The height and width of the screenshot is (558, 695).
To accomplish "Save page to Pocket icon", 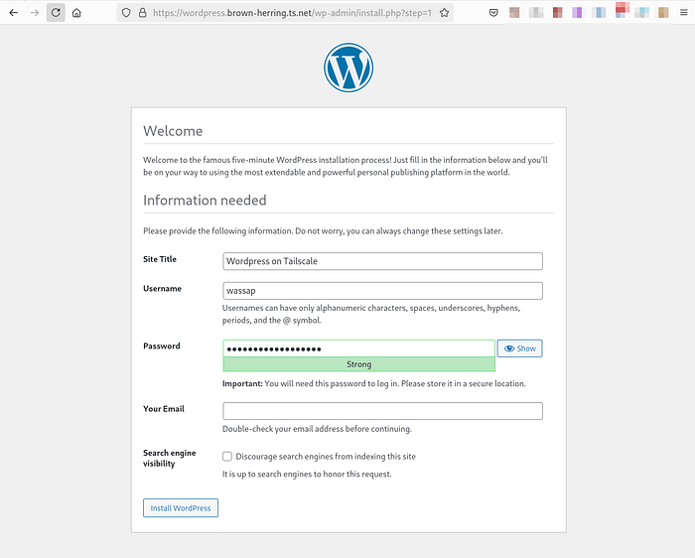I will (493, 13).
